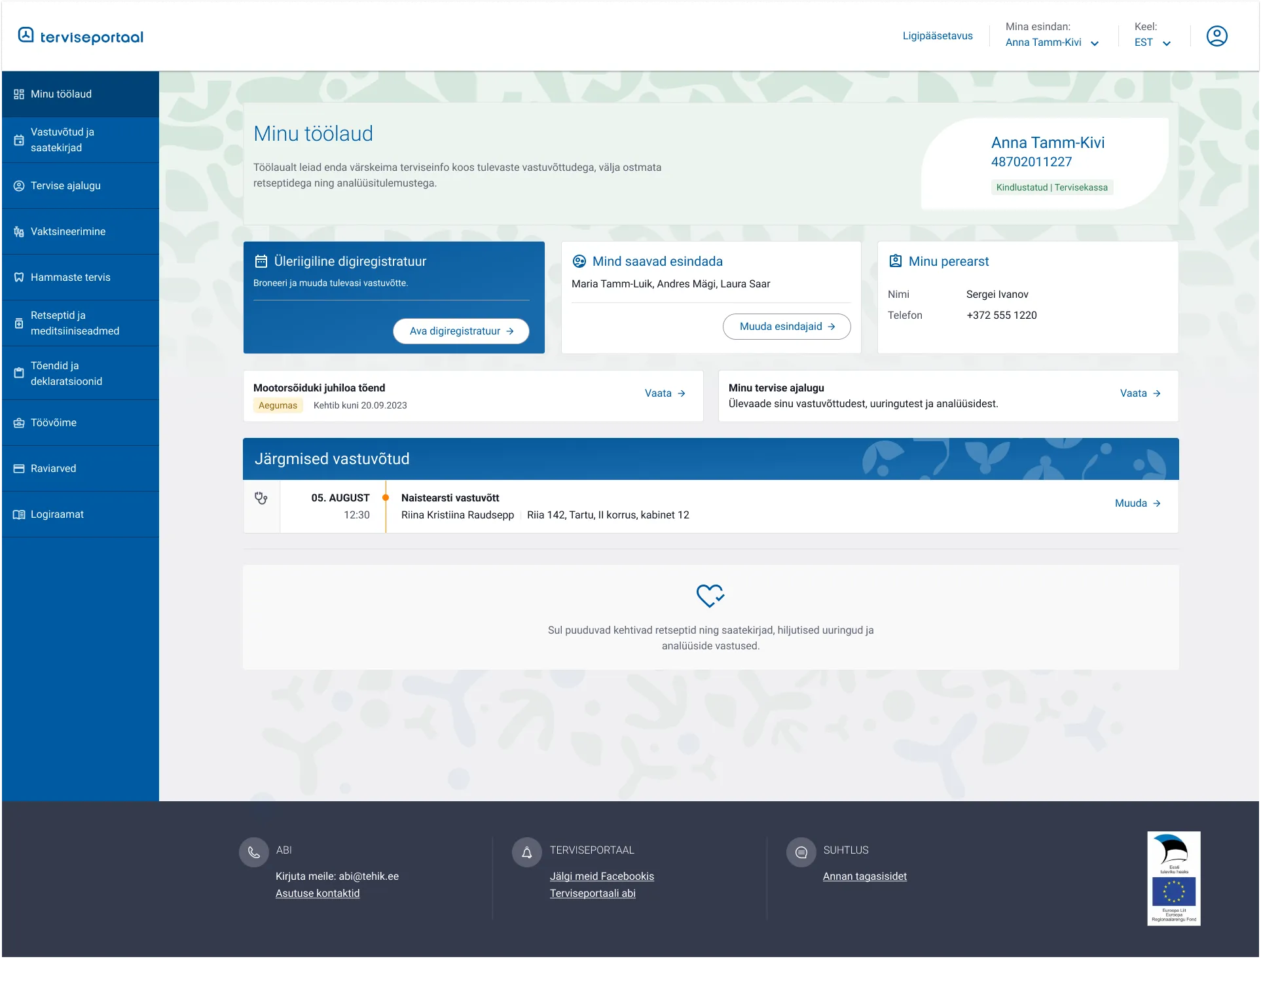The image size is (1261, 995).
Task: Open Jälgi meid Facebookis link
Action: 602,877
